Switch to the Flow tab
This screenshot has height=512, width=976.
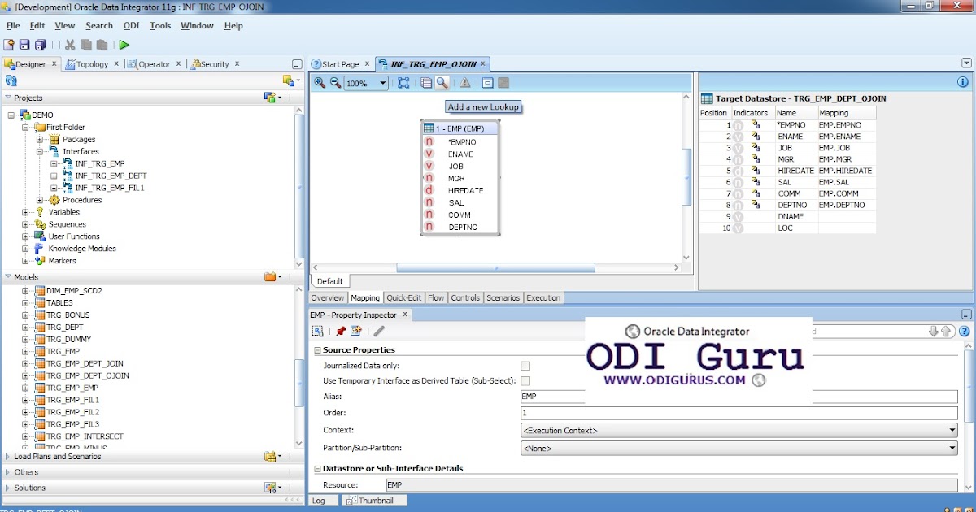click(435, 297)
